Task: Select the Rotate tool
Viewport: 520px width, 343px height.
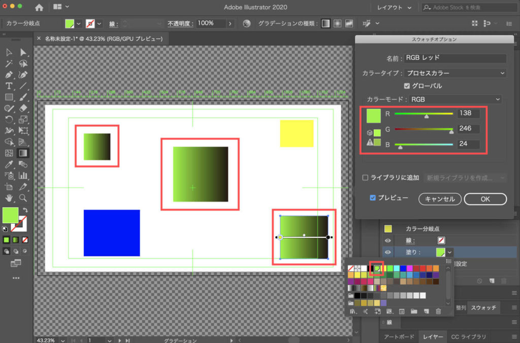Action: [x=9, y=120]
